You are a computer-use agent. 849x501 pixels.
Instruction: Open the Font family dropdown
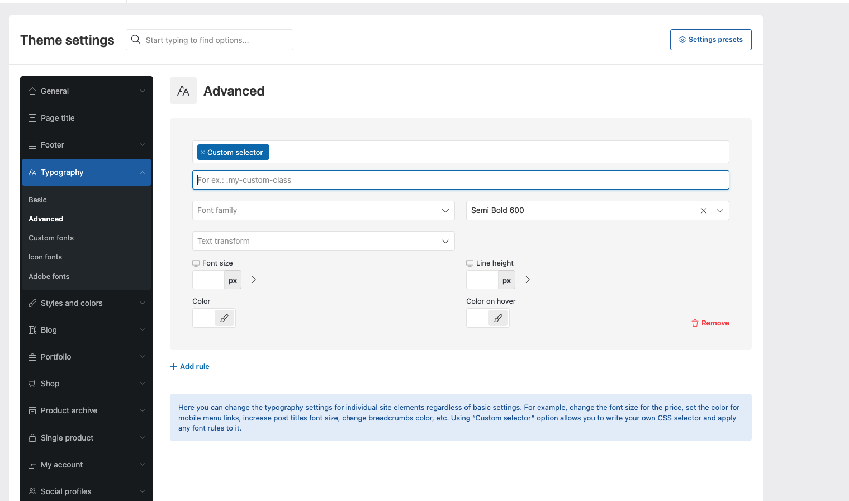coord(324,211)
